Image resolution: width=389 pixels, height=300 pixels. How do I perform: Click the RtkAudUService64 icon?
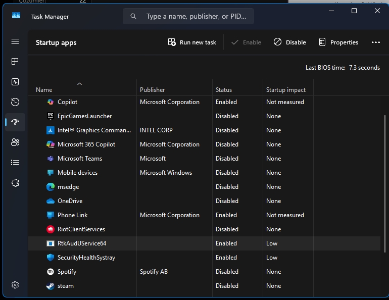[x=51, y=243]
